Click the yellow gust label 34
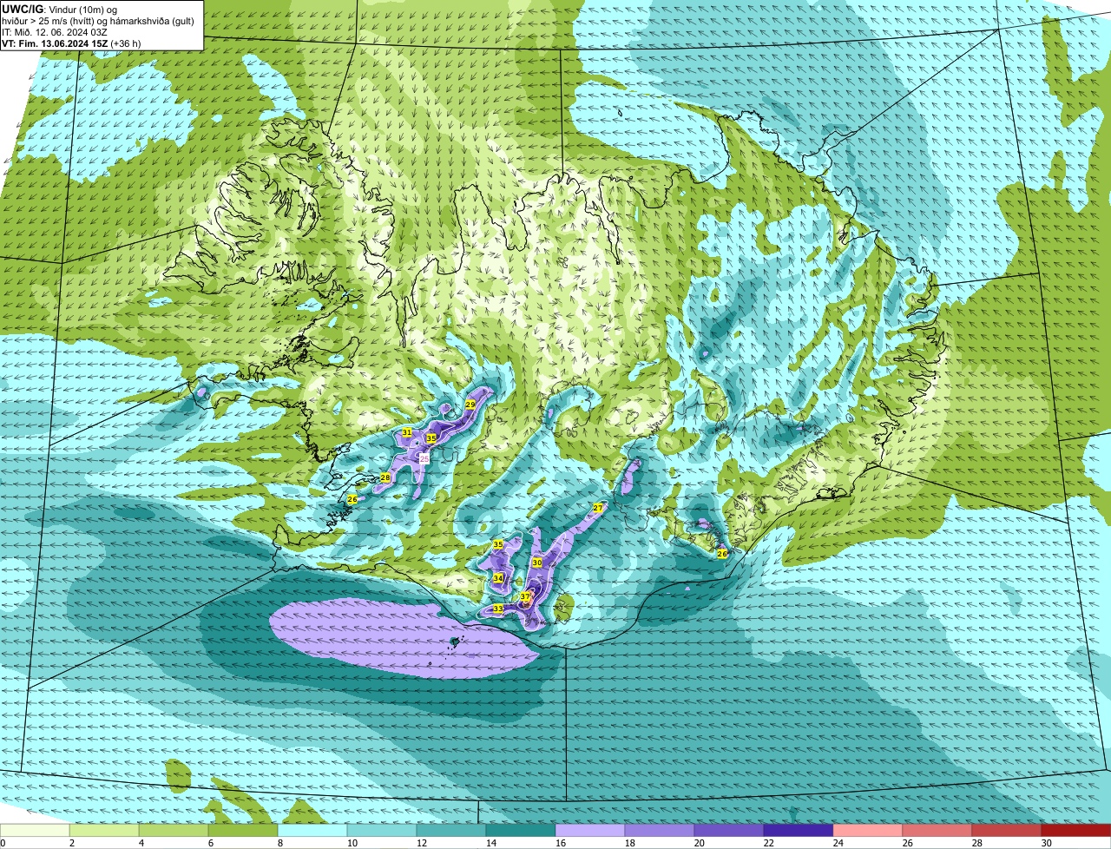The width and height of the screenshot is (1111, 849). click(498, 577)
